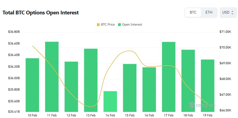Click the up-down arrows on USD selector

232,13
